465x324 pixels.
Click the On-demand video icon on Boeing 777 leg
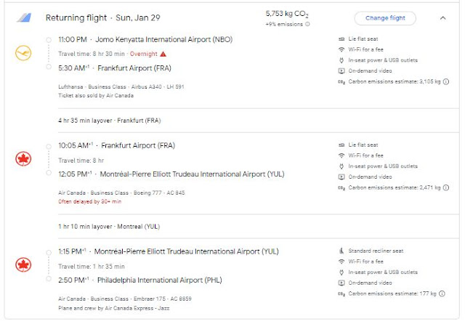click(341, 177)
